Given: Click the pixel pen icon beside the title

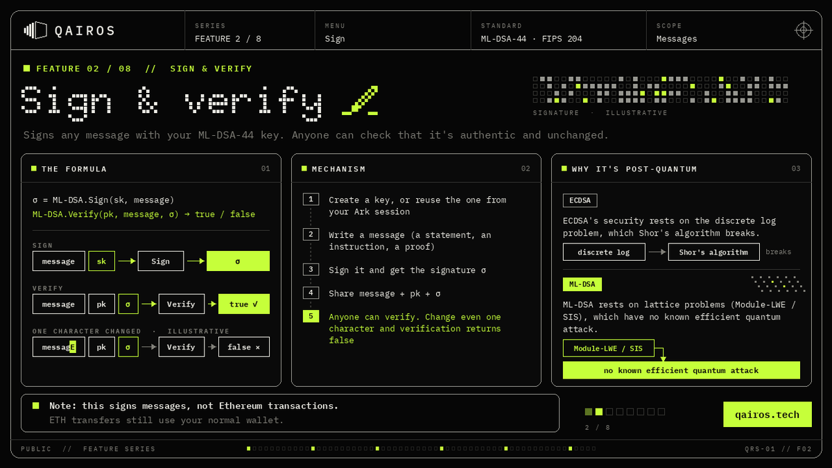Looking at the screenshot, I should (361, 101).
